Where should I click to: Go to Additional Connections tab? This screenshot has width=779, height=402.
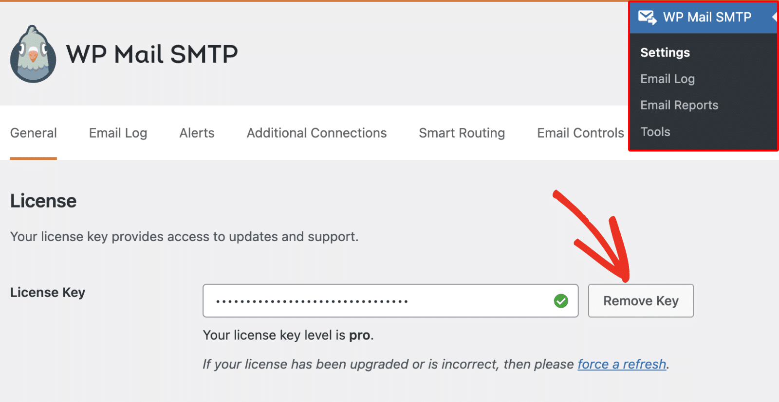[316, 133]
